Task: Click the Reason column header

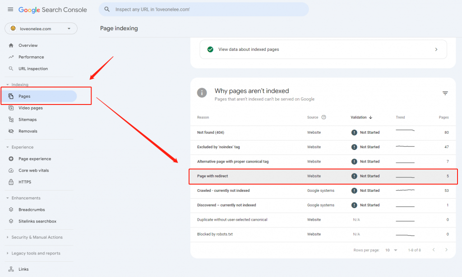Action: [x=203, y=117]
